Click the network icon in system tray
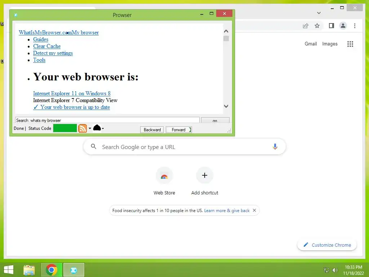Viewport: 369px width, 277px height. coord(326,270)
